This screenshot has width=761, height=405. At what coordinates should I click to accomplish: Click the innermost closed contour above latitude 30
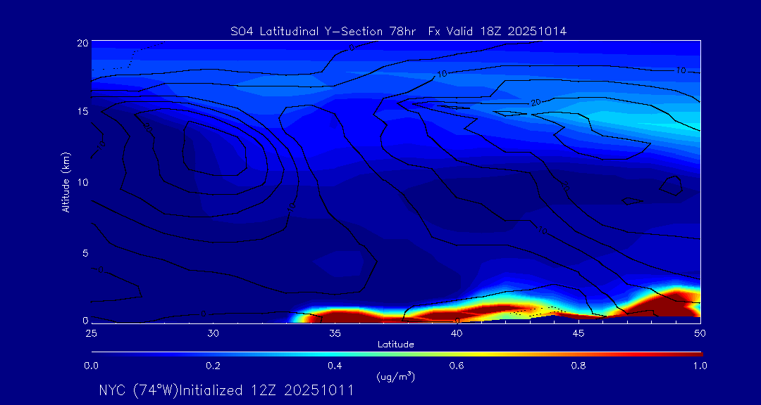(x=215, y=148)
